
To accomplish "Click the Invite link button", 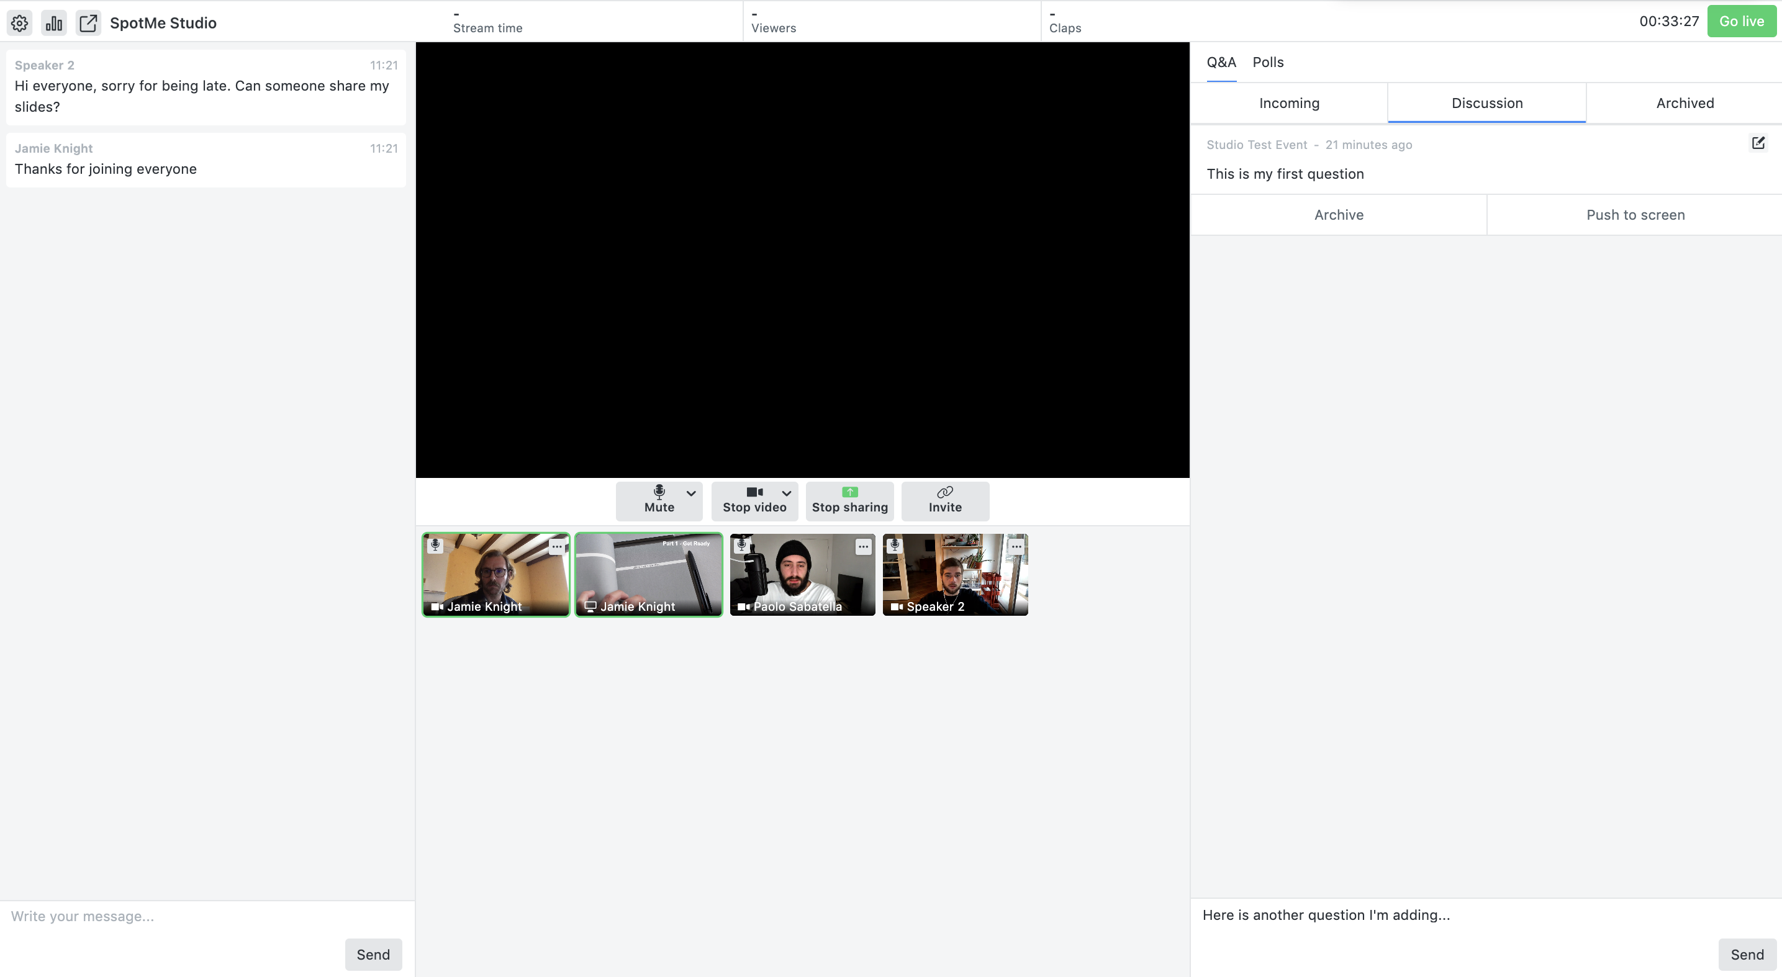I will coord(945,500).
